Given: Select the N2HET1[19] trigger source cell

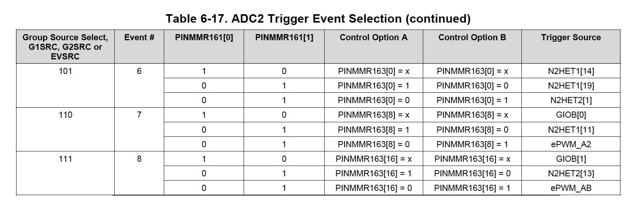Looking at the screenshot, I should (x=571, y=86).
